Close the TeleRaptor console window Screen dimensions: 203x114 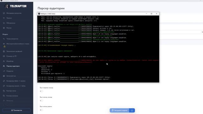tap(156, 14)
